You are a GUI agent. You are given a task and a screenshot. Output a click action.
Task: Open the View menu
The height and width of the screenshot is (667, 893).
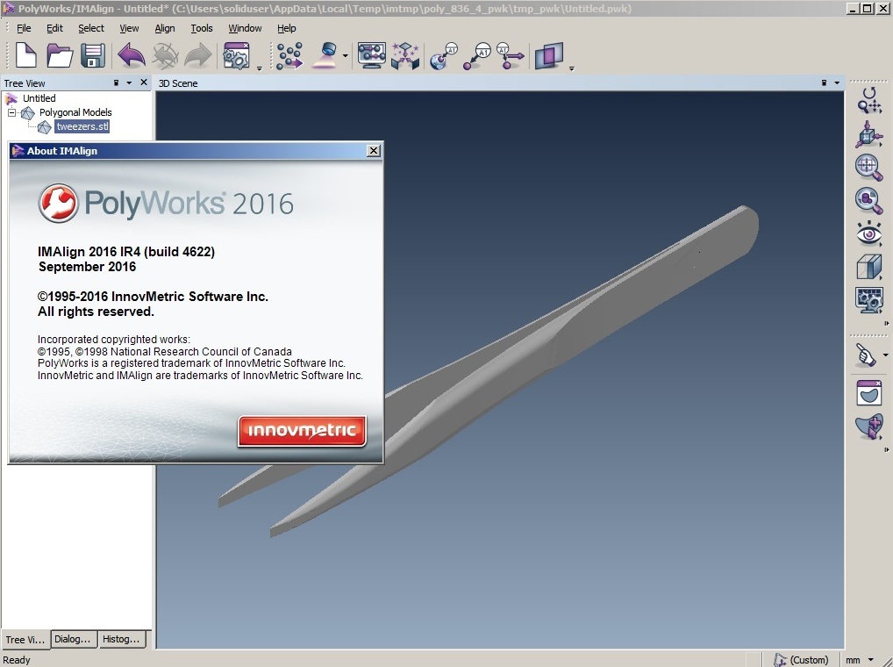point(129,28)
